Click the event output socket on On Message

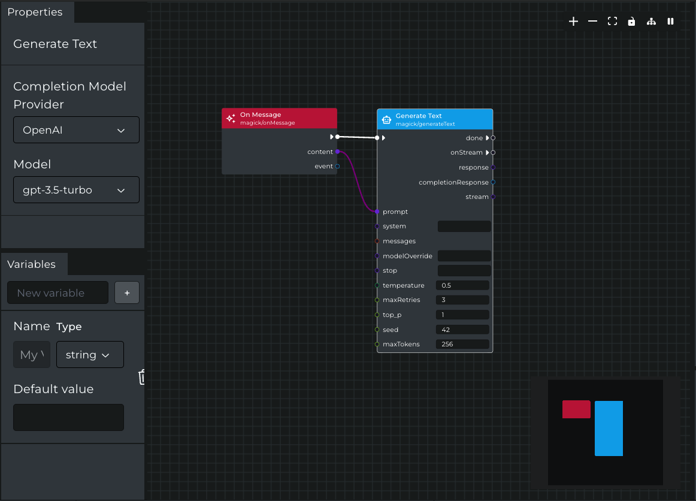[337, 166]
